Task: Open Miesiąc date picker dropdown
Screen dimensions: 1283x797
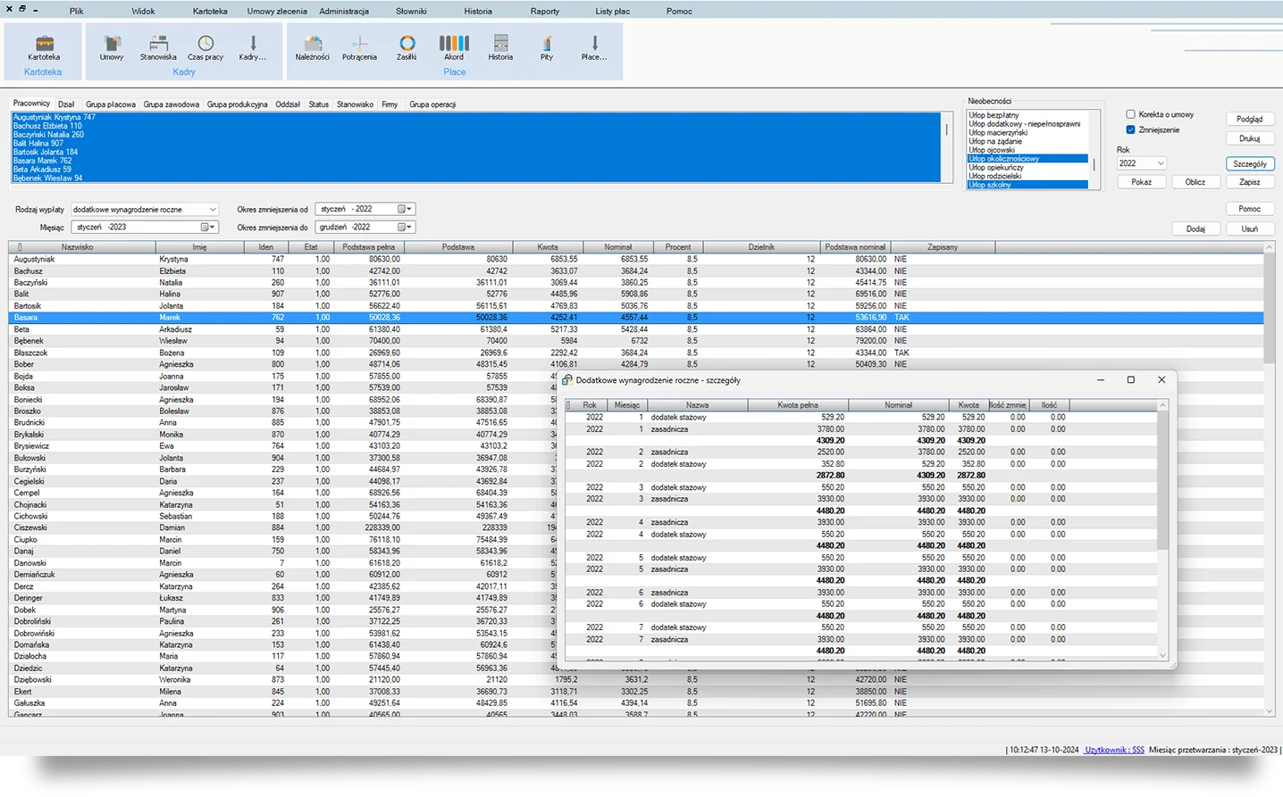Action: pyautogui.click(x=208, y=228)
